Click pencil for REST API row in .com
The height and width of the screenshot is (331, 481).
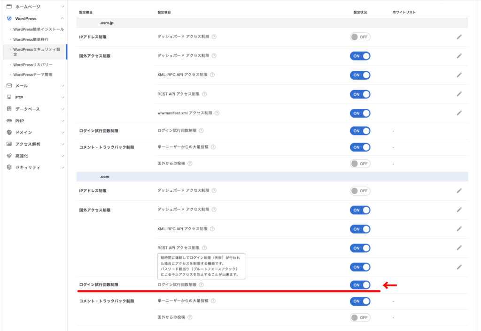[459, 248]
